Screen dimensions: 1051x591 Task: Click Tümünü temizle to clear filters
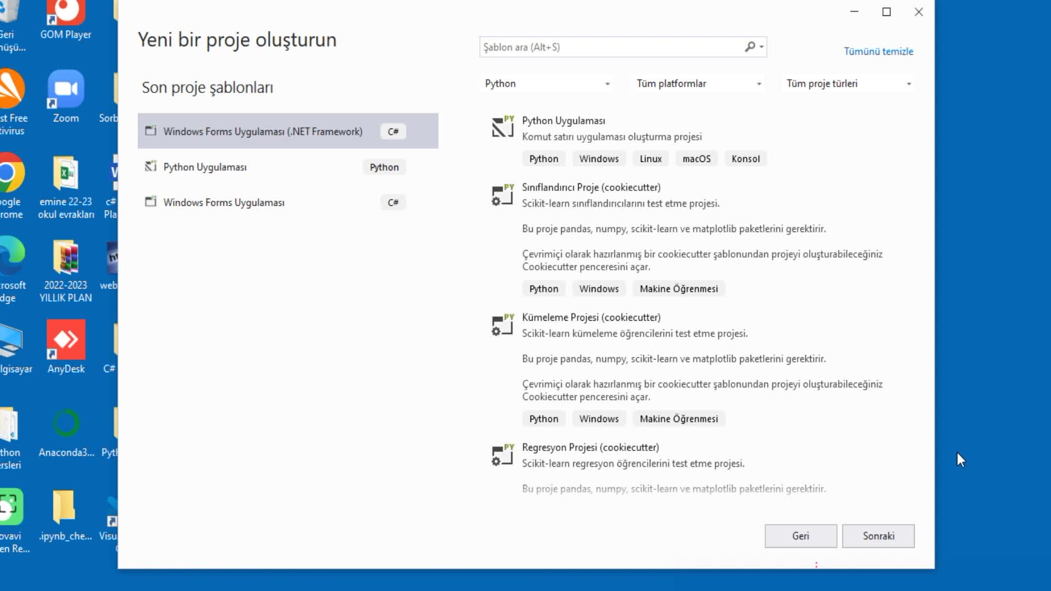tap(878, 50)
